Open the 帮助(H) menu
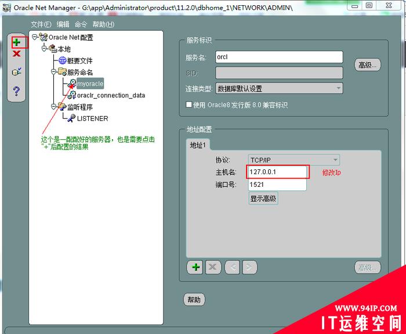This screenshot has width=406, height=334. 103,24
